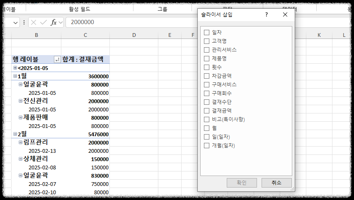Click the 750000 value cell

[x=85, y=184]
